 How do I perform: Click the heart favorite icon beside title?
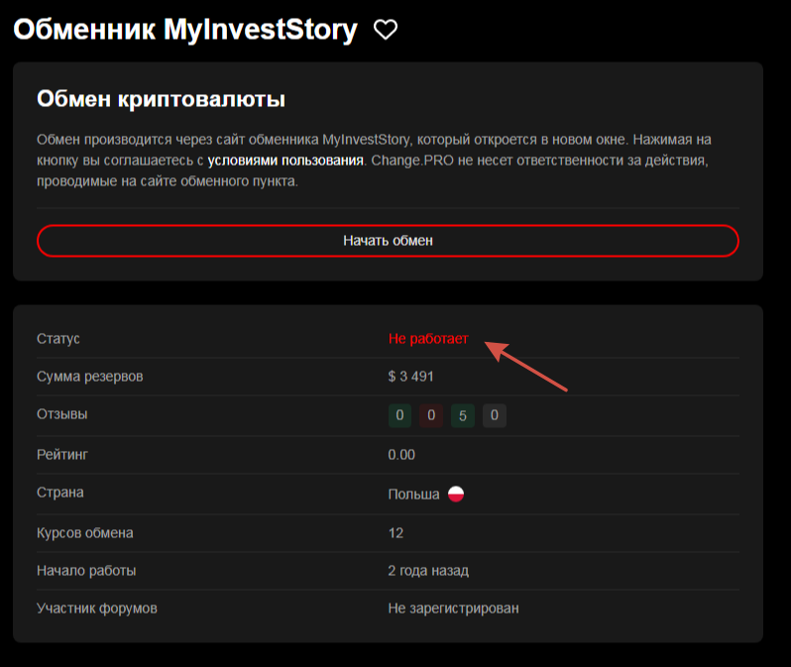[386, 31]
